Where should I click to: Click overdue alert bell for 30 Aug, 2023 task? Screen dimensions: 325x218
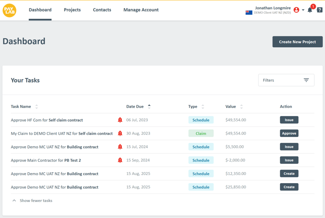coord(120,134)
